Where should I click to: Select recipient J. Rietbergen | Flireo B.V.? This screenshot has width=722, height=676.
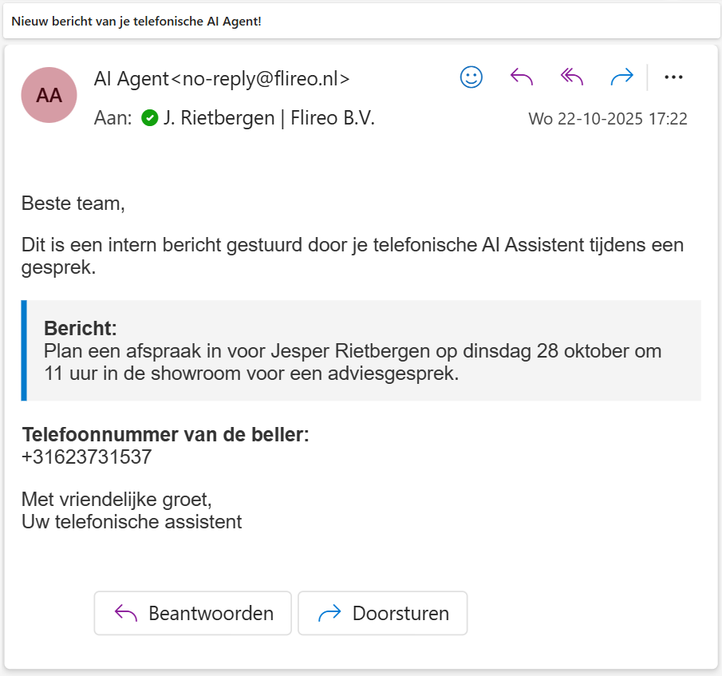pyautogui.click(x=270, y=117)
